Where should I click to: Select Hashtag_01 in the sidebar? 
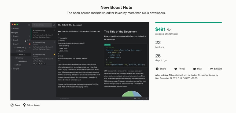22,61
